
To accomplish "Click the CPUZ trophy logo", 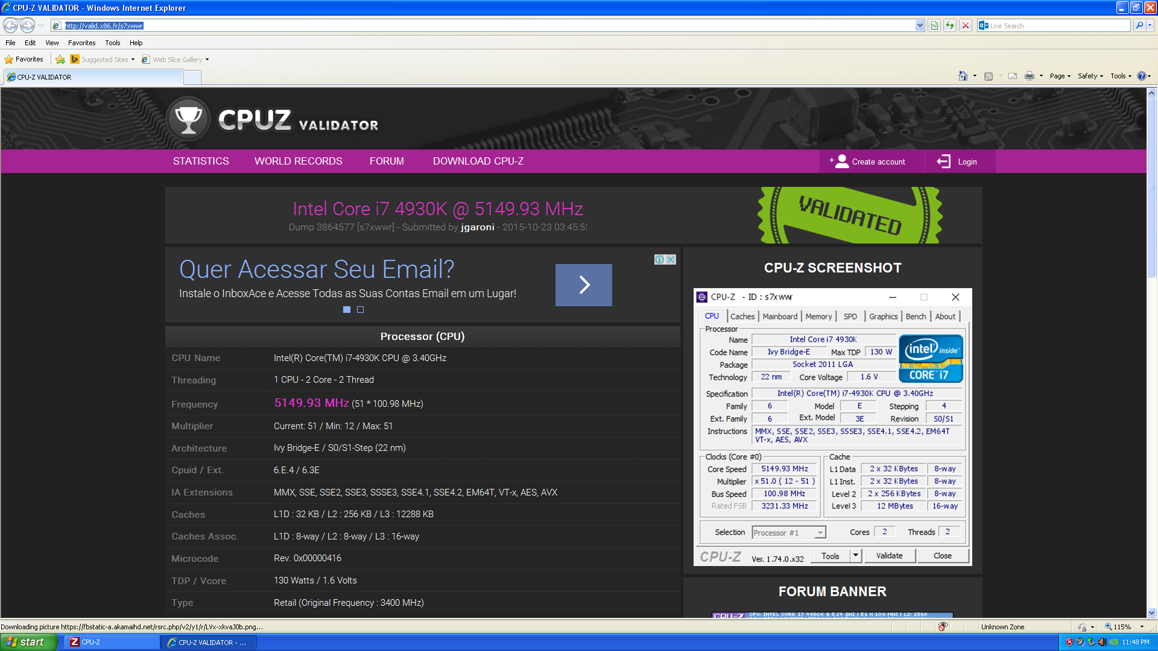I will point(188,119).
